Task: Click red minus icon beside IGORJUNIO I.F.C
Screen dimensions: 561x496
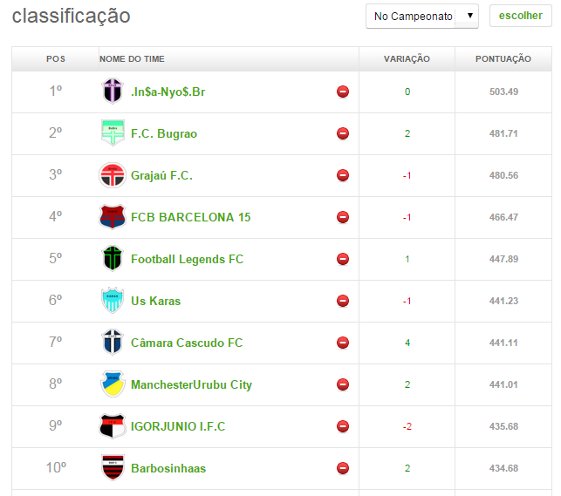Action: tap(343, 426)
